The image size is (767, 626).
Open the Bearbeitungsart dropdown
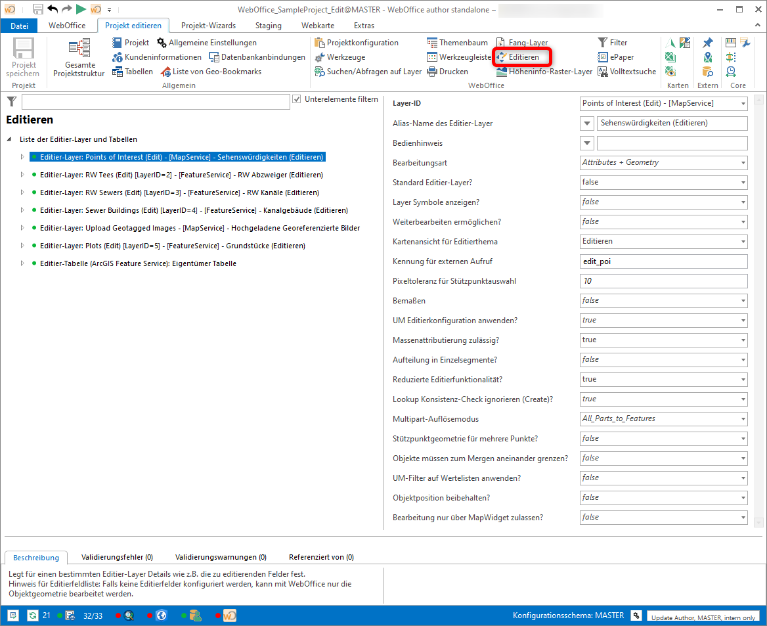742,162
